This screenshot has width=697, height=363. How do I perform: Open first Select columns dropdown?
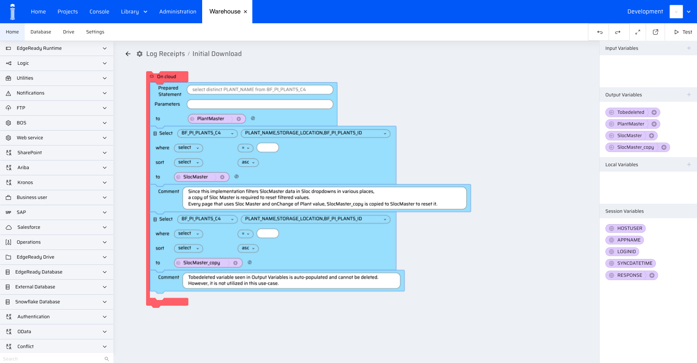click(316, 133)
